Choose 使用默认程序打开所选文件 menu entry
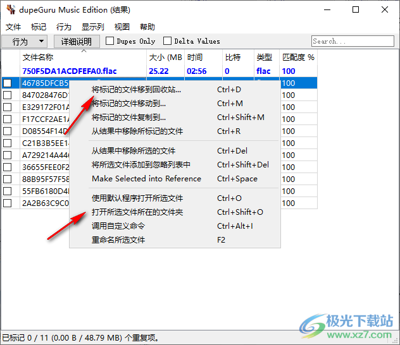The width and height of the screenshot is (400, 345). [x=175, y=198]
